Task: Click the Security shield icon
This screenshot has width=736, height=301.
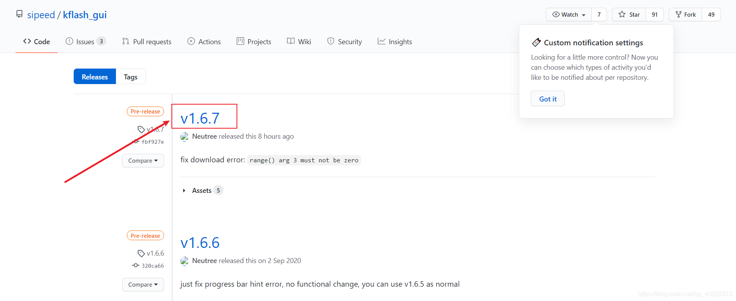Action: [x=331, y=41]
